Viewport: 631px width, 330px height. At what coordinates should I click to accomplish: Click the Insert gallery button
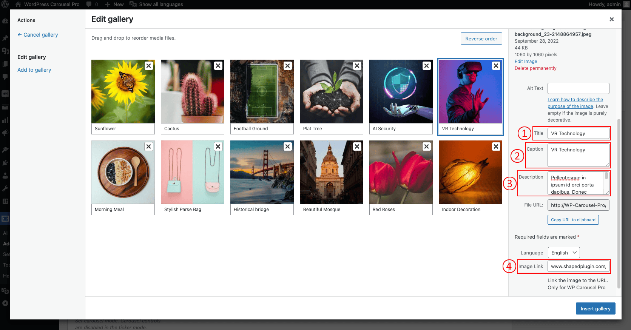point(595,308)
